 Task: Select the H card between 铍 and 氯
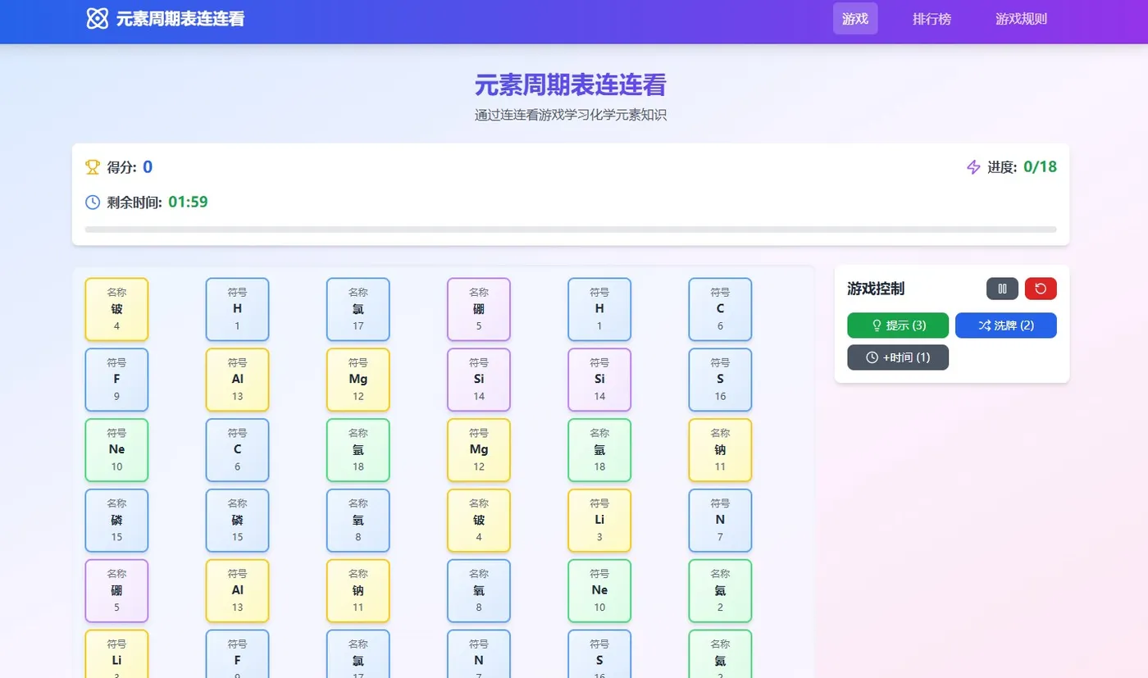tap(238, 309)
